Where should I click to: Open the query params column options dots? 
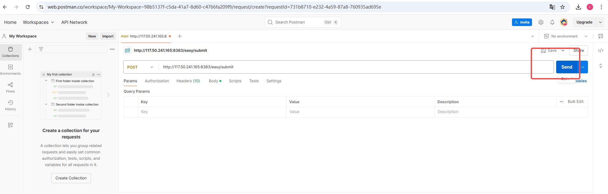[x=562, y=102]
